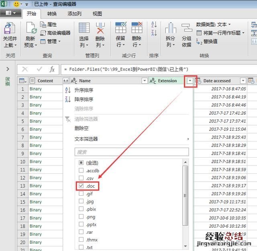
Task: Check the .pptx extension checkbox
Action: click(x=81, y=224)
